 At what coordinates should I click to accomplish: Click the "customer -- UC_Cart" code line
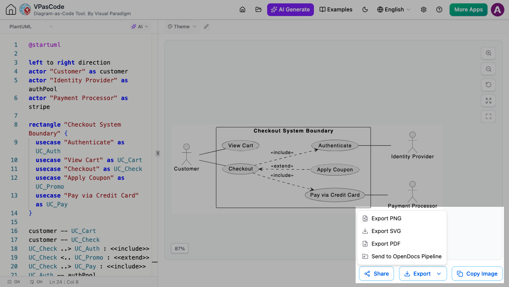click(x=62, y=231)
